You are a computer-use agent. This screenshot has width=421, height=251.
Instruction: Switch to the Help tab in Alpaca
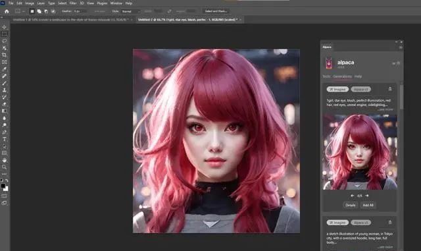358,76
